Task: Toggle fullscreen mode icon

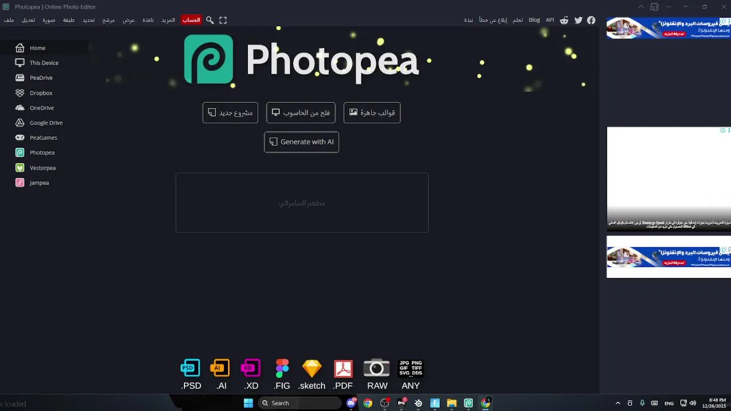Action: 223,20
